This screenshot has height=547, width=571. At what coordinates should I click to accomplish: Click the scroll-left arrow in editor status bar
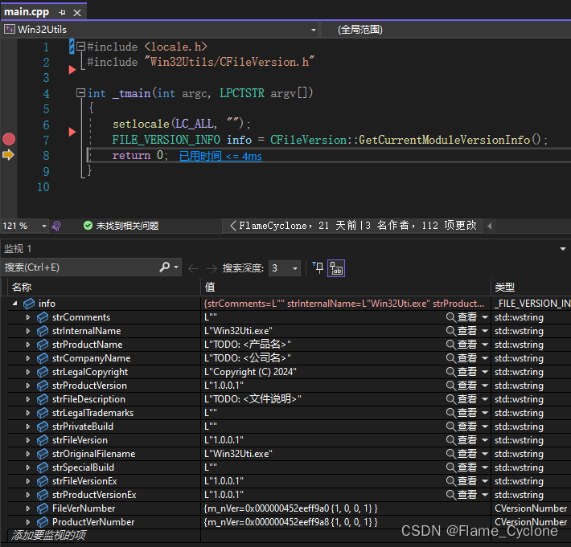[490, 226]
